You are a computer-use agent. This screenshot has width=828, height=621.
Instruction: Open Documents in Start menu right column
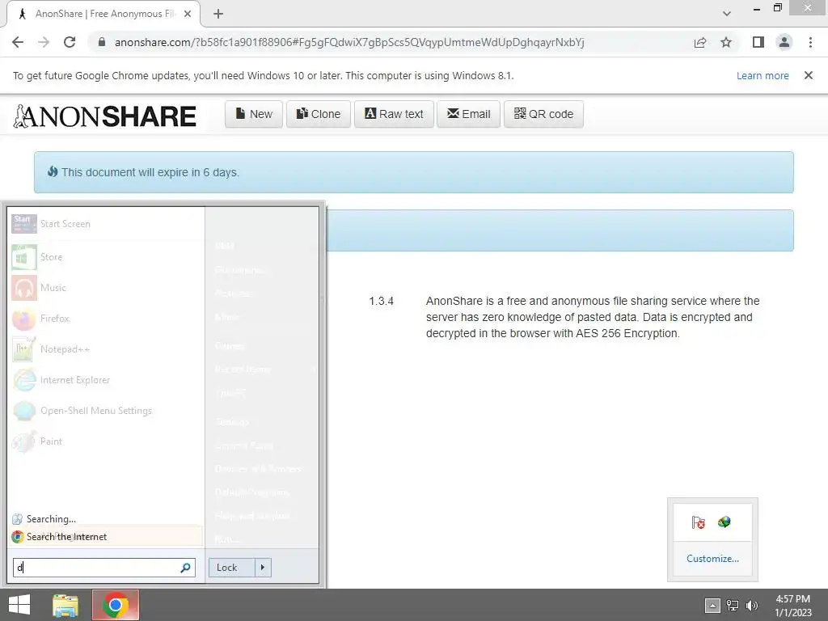[x=239, y=270]
